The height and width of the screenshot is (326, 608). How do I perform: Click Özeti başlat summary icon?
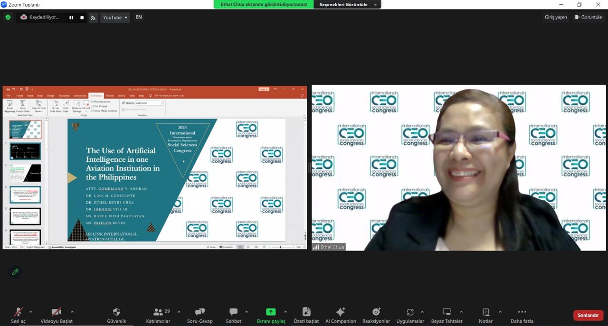tap(306, 312)
